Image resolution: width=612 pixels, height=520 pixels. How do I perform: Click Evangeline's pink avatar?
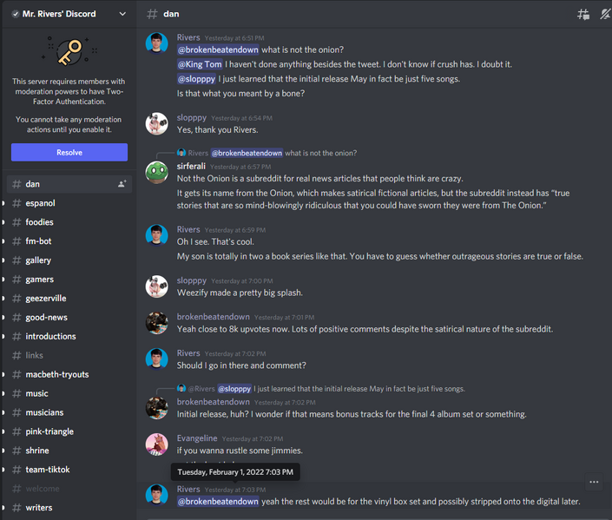157,444
